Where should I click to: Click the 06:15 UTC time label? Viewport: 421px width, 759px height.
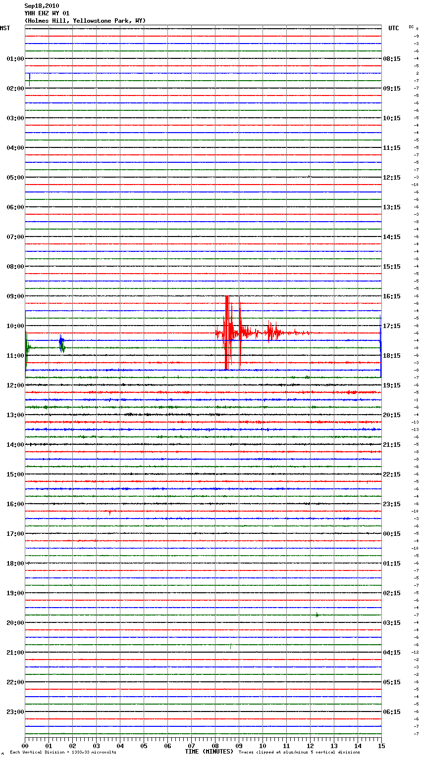(x=392, y=712)
